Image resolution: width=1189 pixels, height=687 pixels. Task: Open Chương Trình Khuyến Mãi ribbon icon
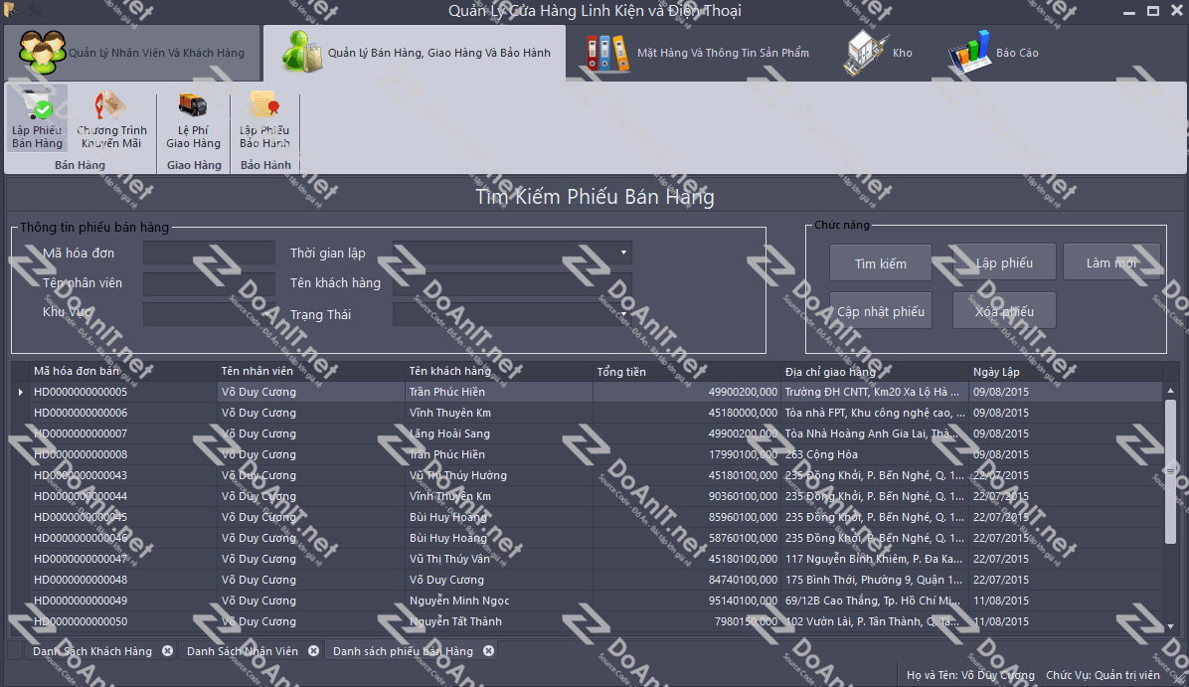(110, 105)
